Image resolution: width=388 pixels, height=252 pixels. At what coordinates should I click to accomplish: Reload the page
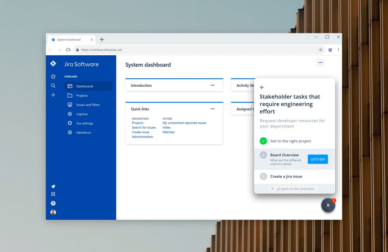(x=68, y=50)
